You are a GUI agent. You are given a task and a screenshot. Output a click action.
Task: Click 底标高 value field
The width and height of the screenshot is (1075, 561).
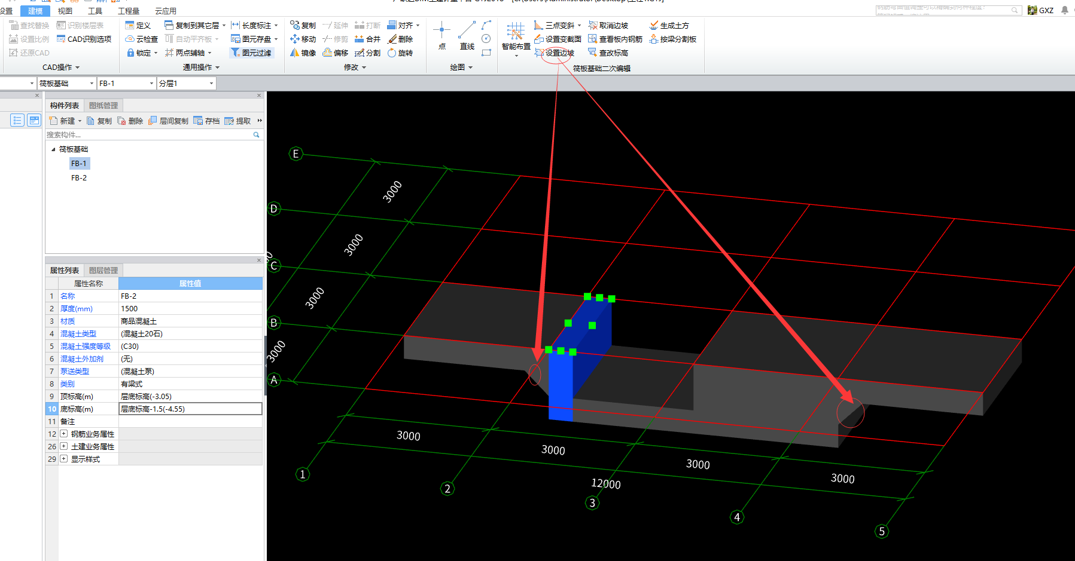coord(190,409)
